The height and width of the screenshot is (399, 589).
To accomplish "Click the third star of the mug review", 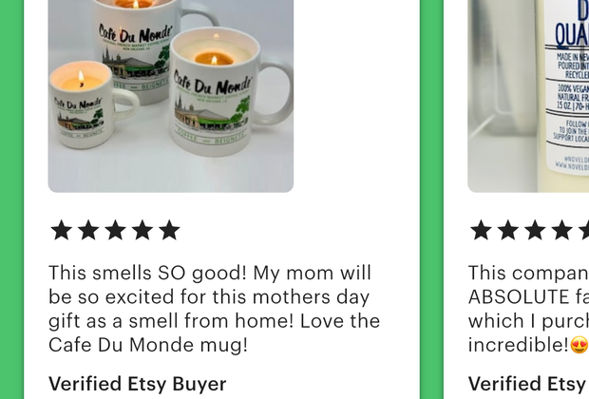I will (115, 230).
